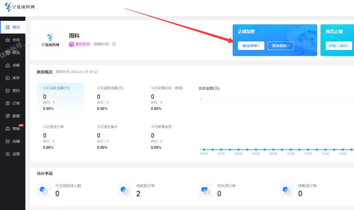This screenshot has height=210, width=354.
Task: Open the 设置 menu label
Action: click(16, 154)
